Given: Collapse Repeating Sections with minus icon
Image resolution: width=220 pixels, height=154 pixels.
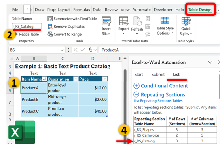Looking at the screenshot, I should click(137, 94).
